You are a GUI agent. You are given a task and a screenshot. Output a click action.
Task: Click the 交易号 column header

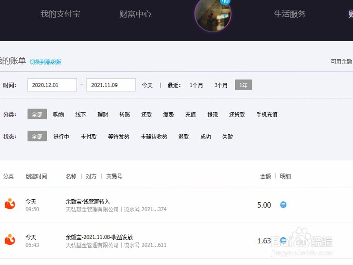point(114,176)
